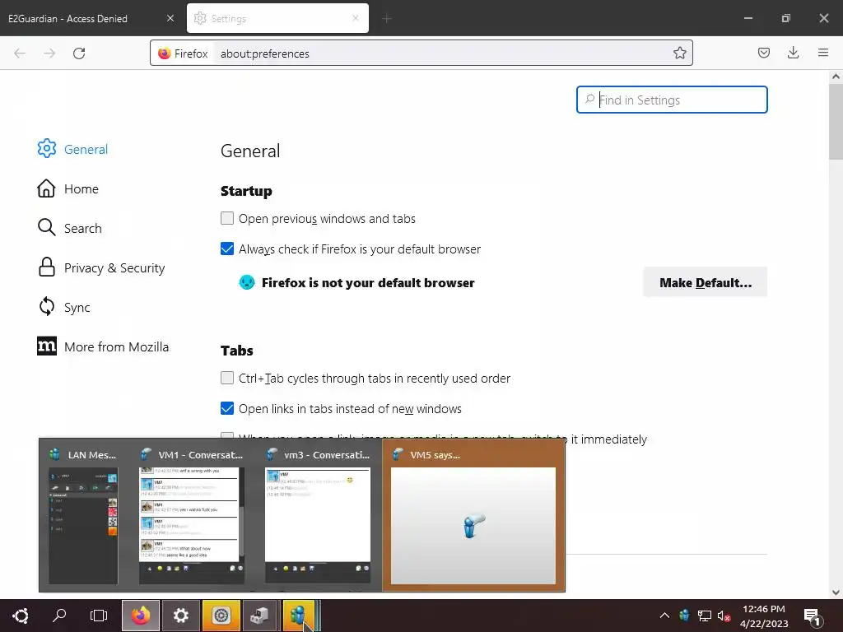Open the clock showing 12:46 PM
The height and width of the screenshot is (632, 843).
[763, 616]
